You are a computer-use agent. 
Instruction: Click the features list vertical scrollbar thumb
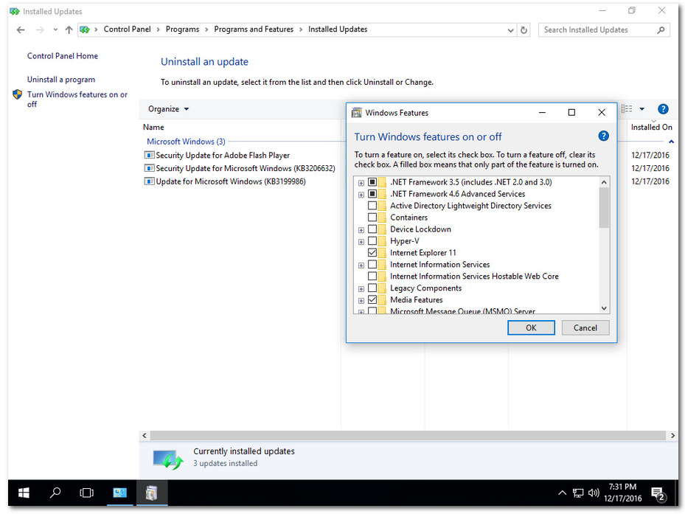tap(604, 208)
